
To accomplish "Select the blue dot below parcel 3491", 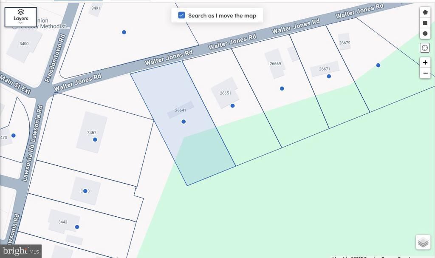I will [x=124, y=32].
